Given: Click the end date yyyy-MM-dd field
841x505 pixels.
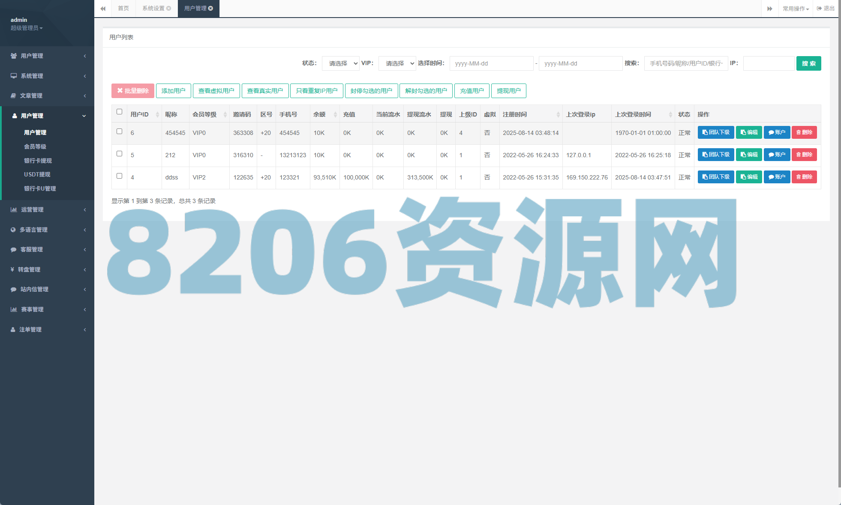Looking at the screenshot, I should click(x=580, y=63).
